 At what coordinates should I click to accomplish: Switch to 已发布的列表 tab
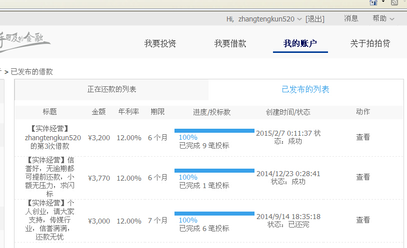[x=305, y=89]
